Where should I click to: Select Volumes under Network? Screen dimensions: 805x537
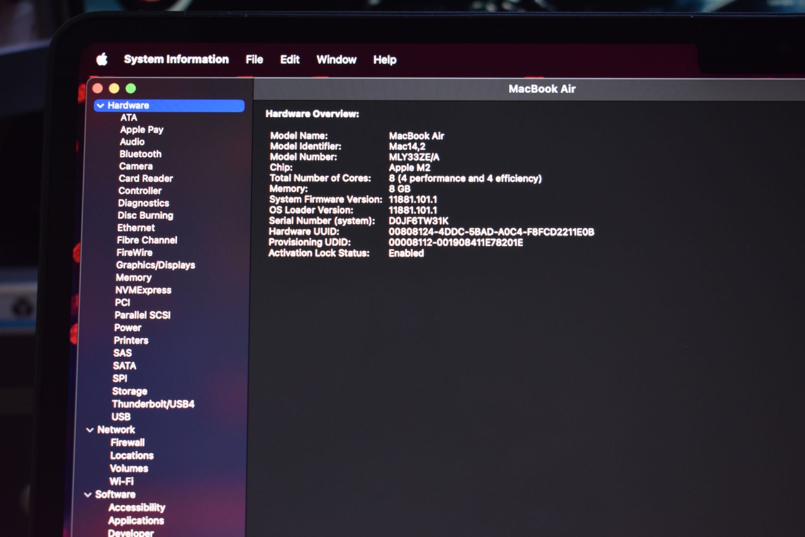(x=129, y=469)
